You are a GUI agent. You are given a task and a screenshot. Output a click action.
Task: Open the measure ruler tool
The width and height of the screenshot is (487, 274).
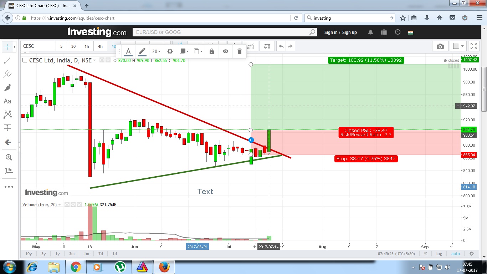point(9,171)
